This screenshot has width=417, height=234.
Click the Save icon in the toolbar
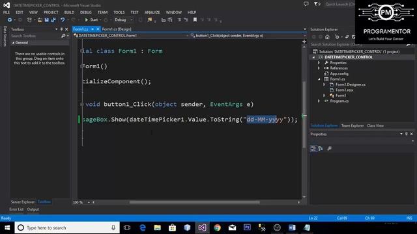pos(46,20)
